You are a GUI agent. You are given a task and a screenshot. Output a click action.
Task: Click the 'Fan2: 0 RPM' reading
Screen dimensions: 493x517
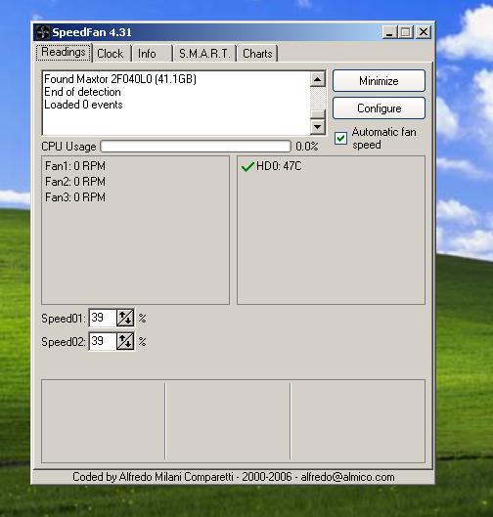(x=75, y=182)
